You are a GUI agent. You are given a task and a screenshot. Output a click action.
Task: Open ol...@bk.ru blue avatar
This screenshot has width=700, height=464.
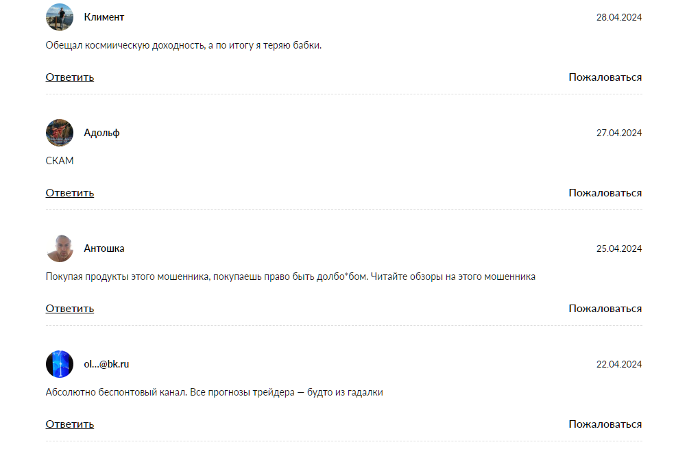coord(60,363)
